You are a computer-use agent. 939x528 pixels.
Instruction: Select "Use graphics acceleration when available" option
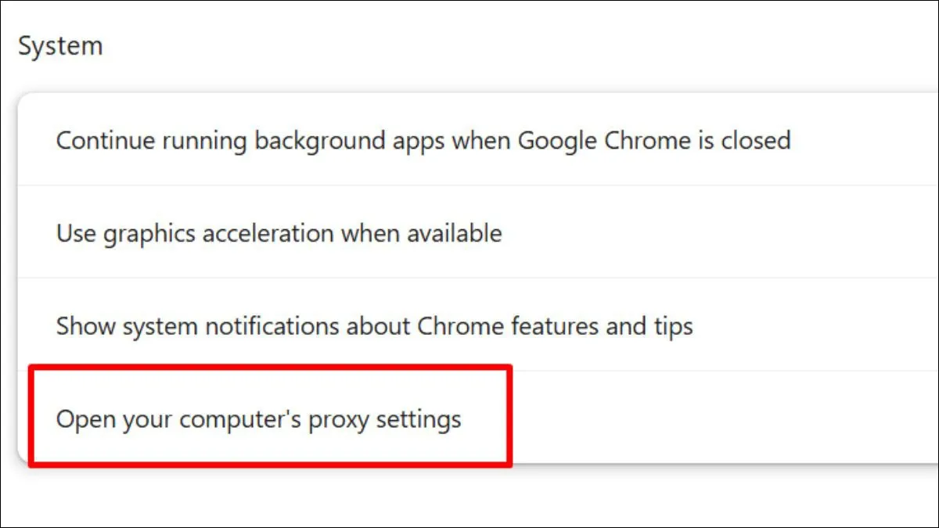click(279, 233)
